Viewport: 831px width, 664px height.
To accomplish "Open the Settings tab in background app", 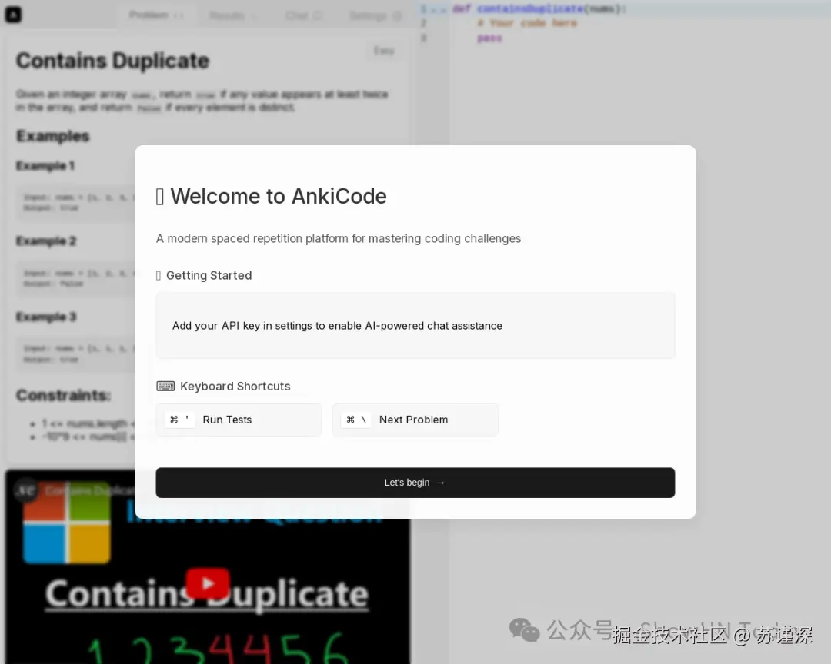I will coord(375,16).
